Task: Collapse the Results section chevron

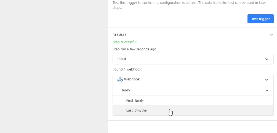Action: click(271, 35)
